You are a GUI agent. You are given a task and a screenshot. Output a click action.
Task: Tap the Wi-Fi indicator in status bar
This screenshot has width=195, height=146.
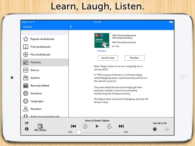tap(33, 22)
